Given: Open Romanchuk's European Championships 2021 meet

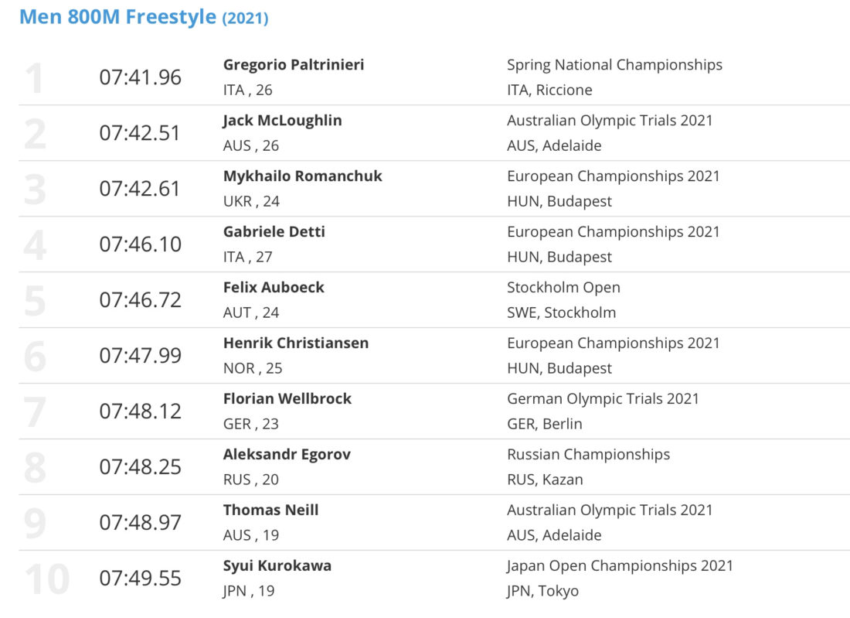Looking at the screenshot, I should [x=613, y=176].
